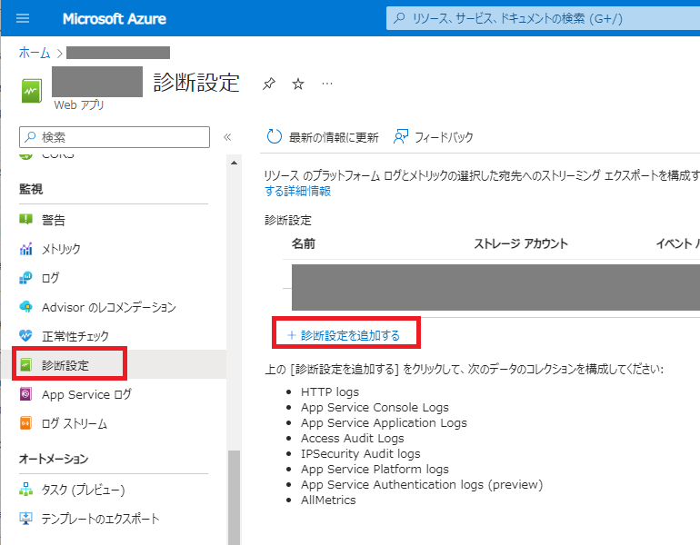Open the Azure portal hamburger menu

(x=23, y=18)
